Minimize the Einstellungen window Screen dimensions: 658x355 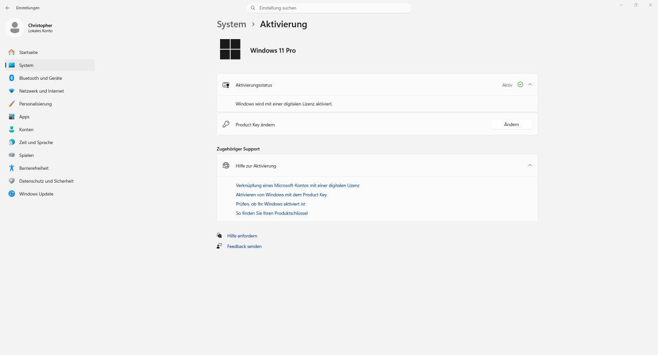pos(622,5)
